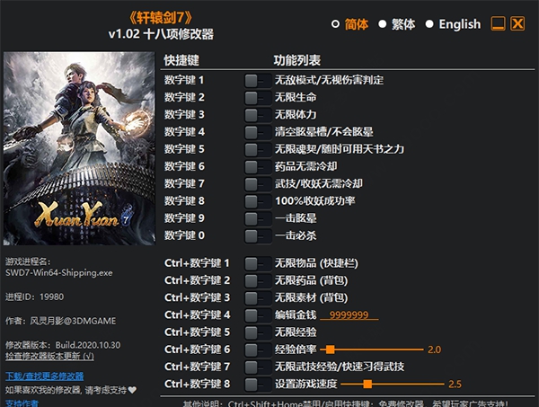The height and width of the screenshot is (407, 539).
Task: Turn on the 无限体力 switch
Action: (x=258, y=116)
